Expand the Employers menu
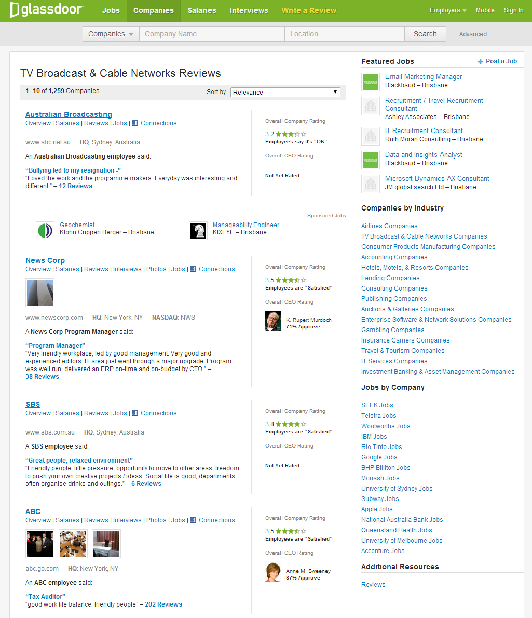532x618 pixels. [x=448, y=10]
